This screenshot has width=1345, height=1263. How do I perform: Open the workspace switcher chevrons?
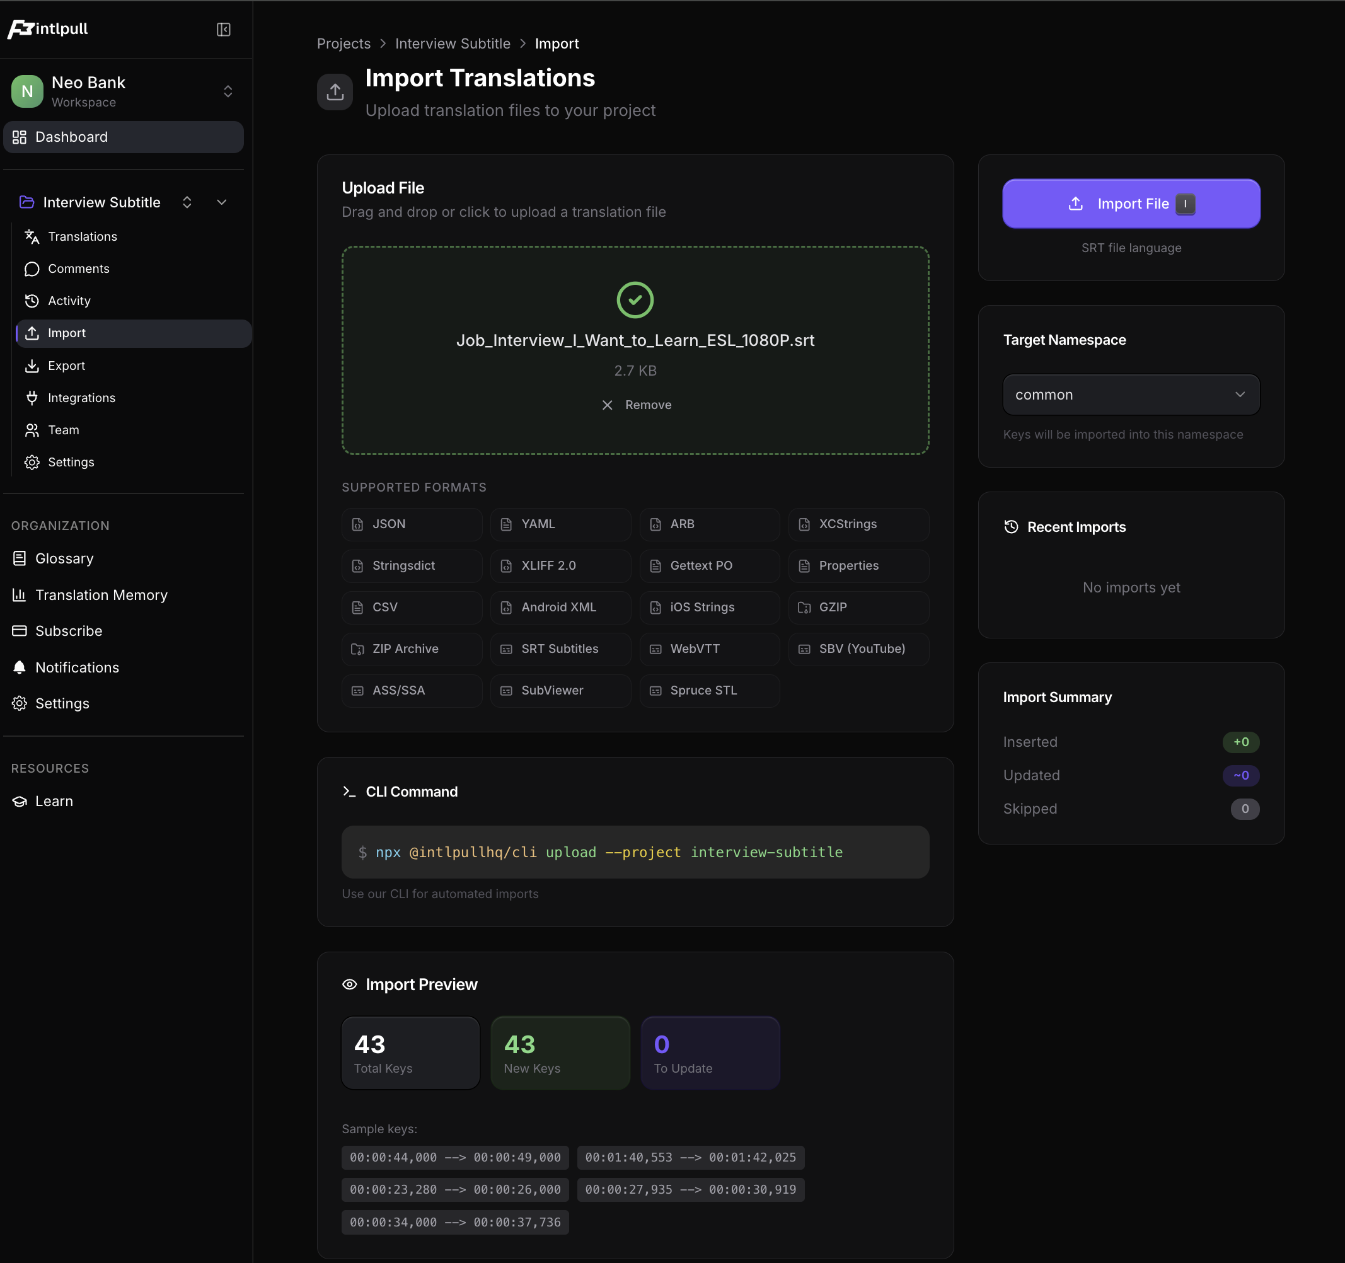coord(228,91)
